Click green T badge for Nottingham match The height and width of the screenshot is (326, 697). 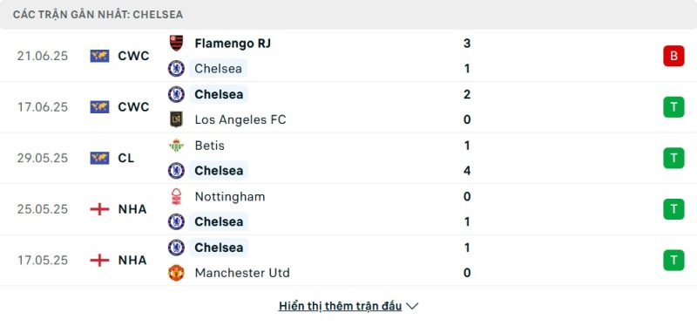[673, 209]
